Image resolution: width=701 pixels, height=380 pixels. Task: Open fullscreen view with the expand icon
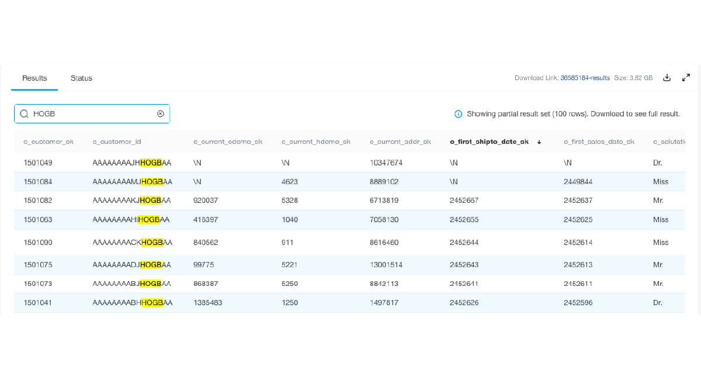(686, 77)
